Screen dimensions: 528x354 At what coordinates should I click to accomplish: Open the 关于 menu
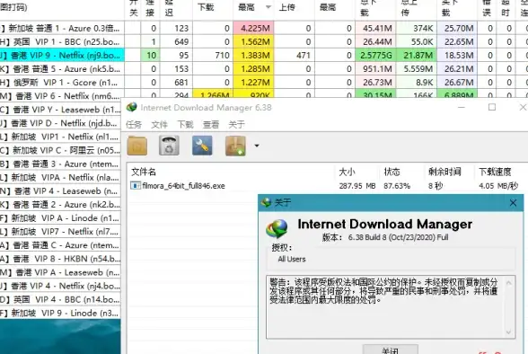(236, 125)
